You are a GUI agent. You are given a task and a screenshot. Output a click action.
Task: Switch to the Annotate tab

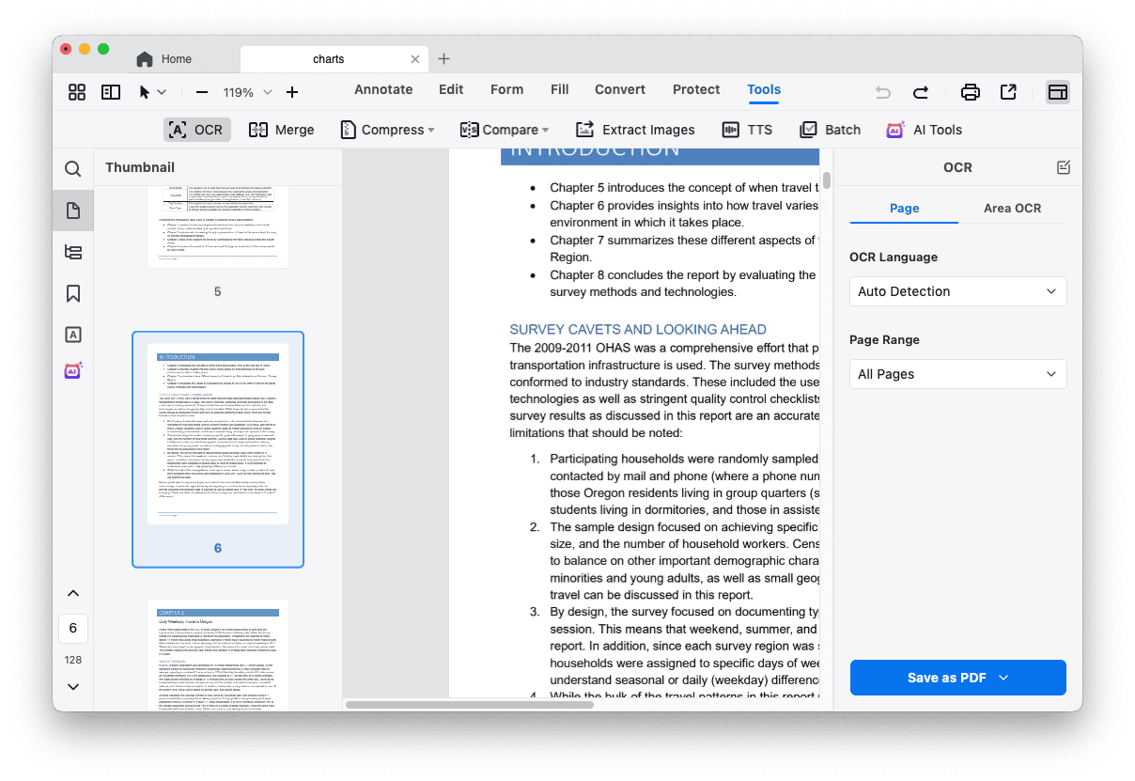tap(383, 89)
